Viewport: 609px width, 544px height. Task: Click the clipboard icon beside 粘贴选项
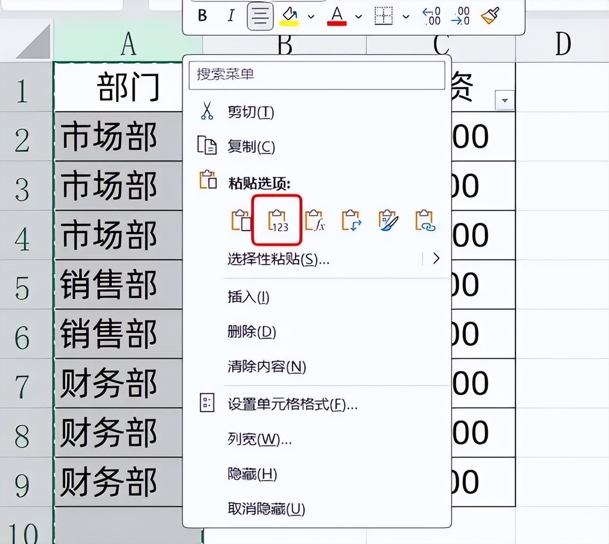208,180
